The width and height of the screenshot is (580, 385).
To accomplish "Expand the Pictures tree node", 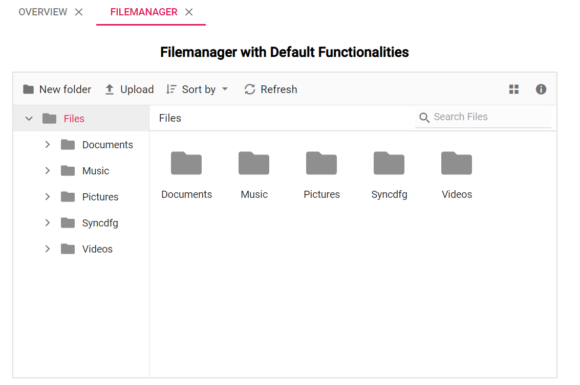I will point(47,196).
